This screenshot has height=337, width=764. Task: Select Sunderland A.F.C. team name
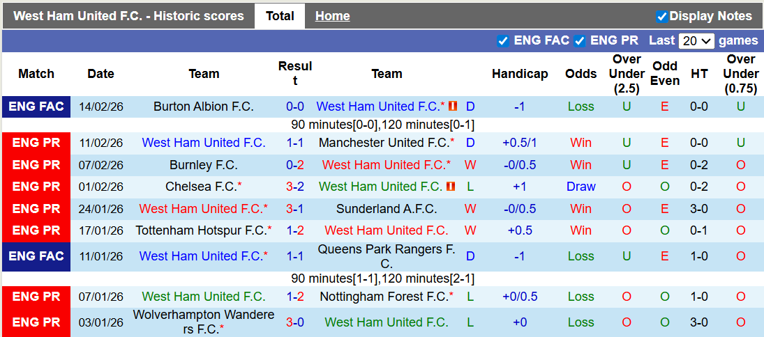387,209
